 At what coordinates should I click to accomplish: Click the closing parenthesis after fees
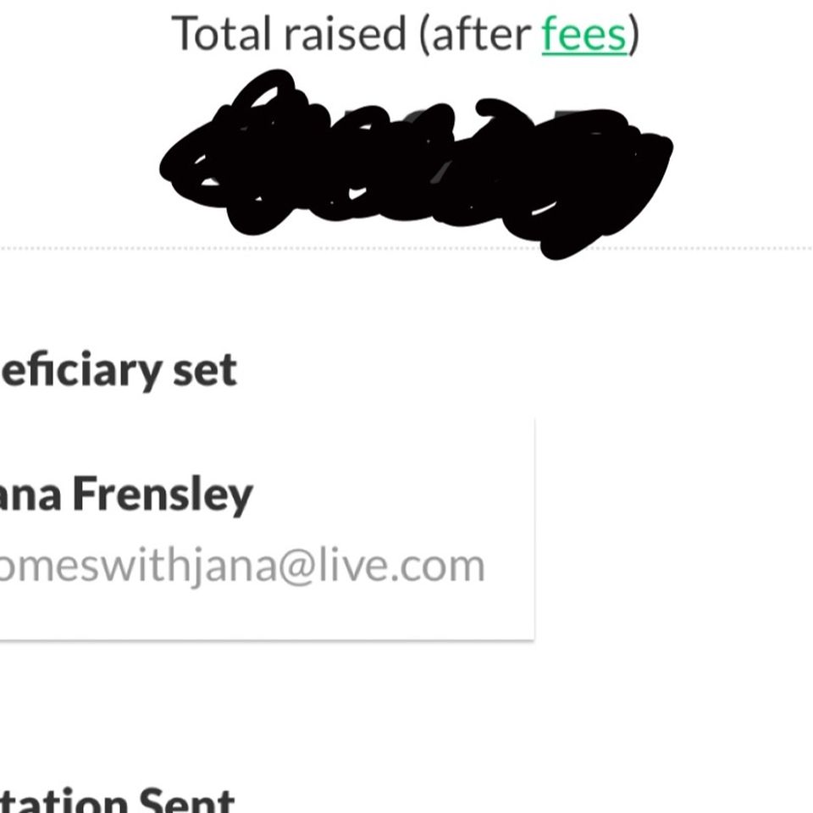point(634,36)
